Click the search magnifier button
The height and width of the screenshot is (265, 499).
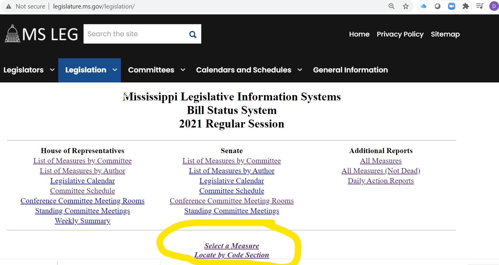(x=193, y=34)
